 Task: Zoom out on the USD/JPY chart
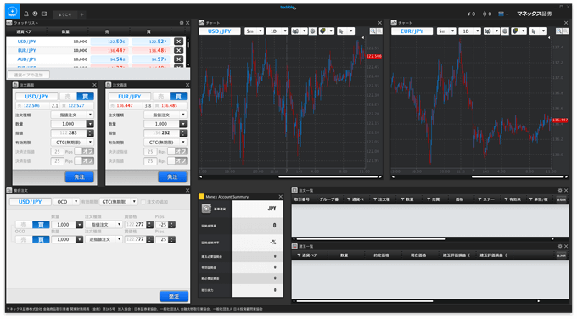379,31
